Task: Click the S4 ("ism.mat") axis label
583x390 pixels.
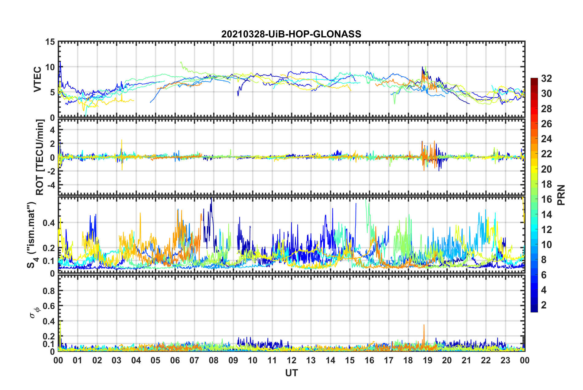Action: pos(32,235)
